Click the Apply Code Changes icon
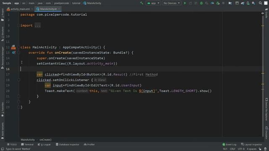The height and width of the screenshot is (151, 269). click(196, 3)
